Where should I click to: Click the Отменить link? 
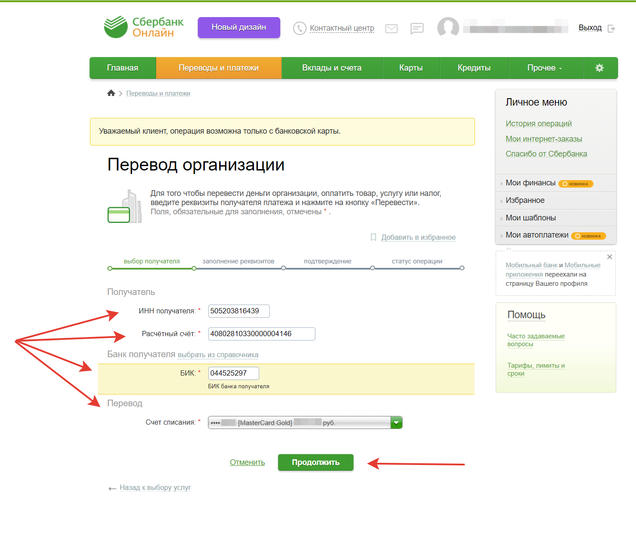point(247,462)
